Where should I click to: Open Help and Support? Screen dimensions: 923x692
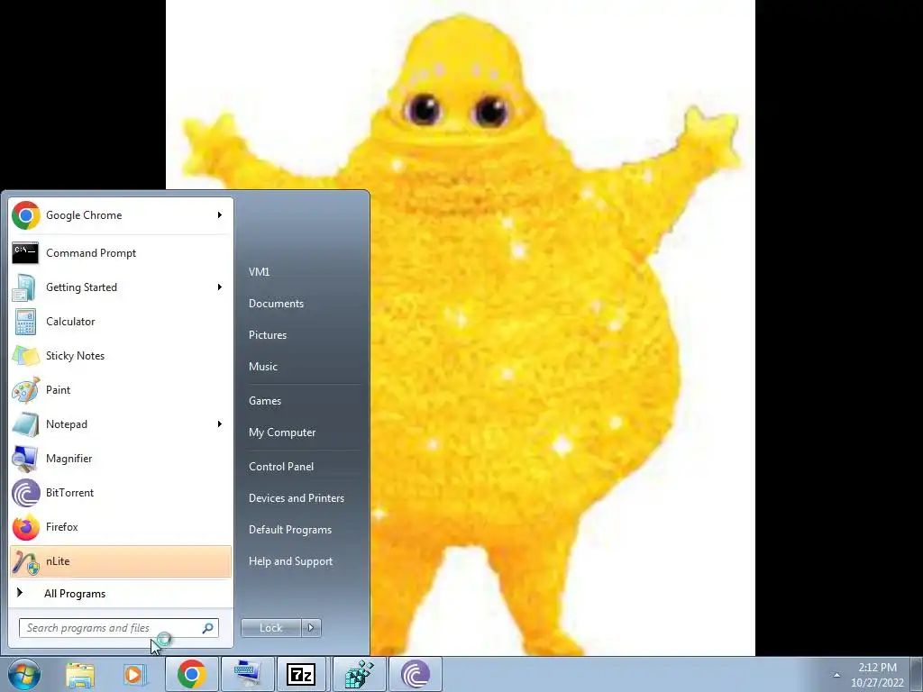point(290,561)
